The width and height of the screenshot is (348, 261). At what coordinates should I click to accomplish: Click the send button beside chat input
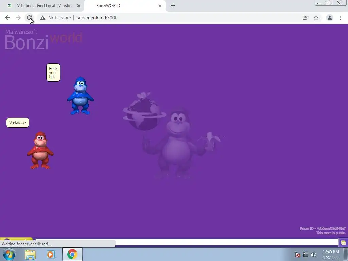(343, 242)
